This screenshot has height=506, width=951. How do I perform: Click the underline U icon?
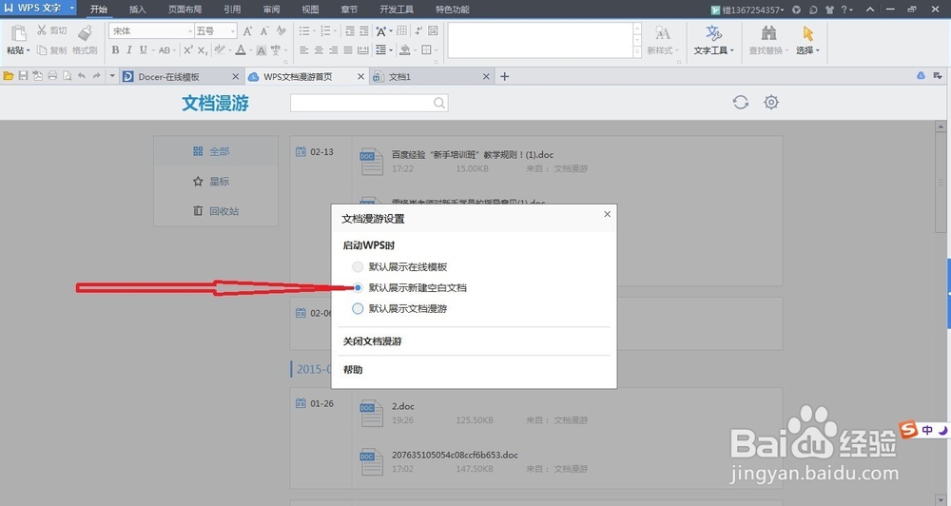(x=144, y=50)
